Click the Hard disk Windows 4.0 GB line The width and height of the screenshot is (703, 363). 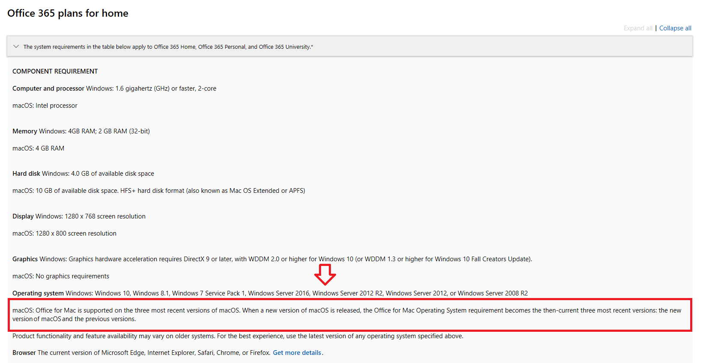83,174
